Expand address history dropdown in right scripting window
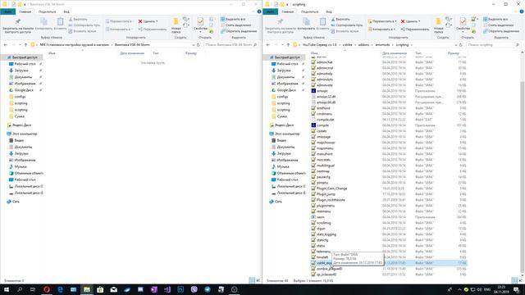525x295 pixels. 456,45
